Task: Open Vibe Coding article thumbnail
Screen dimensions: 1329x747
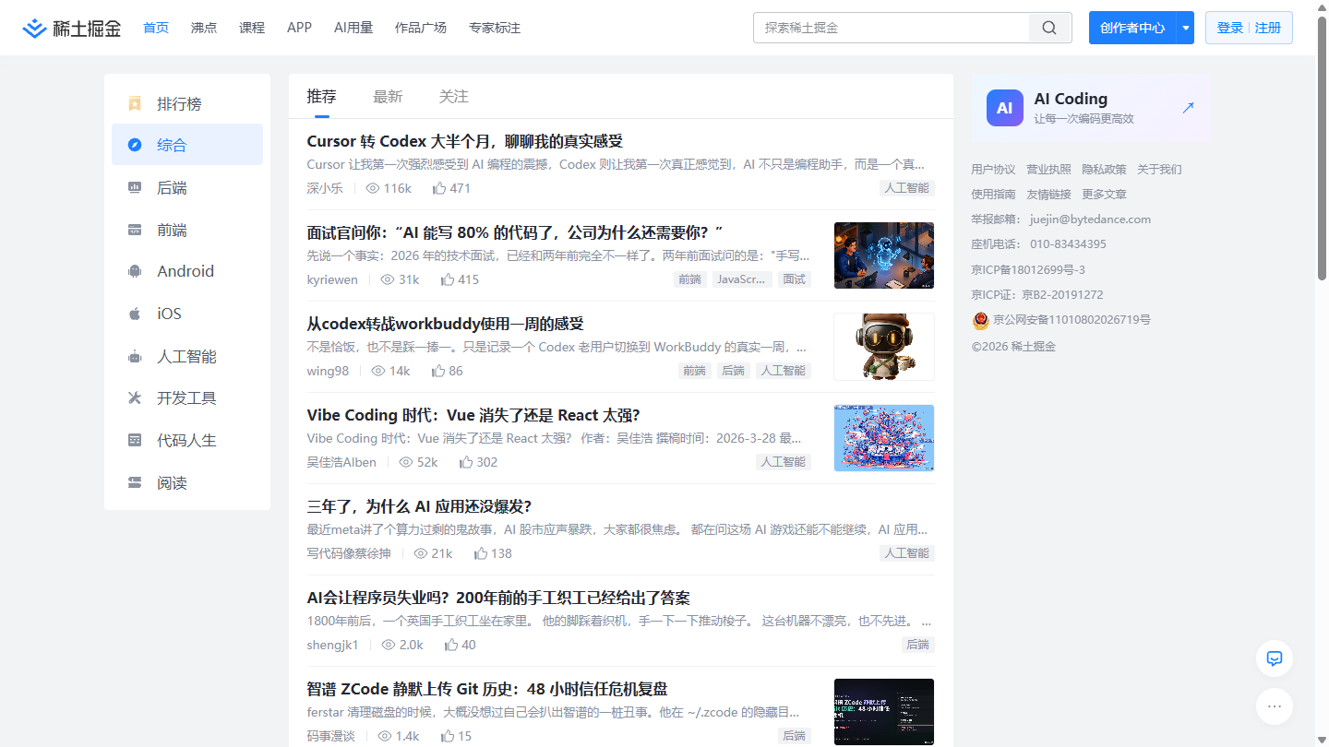Action: coord(884,438)
